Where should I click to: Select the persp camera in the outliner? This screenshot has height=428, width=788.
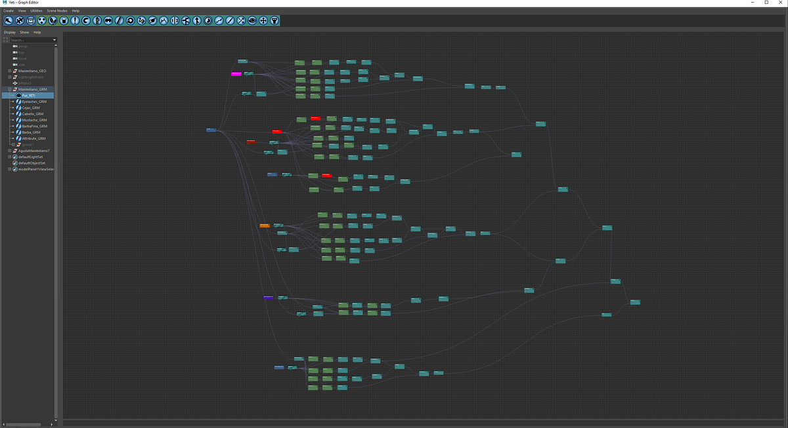point(22,47)
